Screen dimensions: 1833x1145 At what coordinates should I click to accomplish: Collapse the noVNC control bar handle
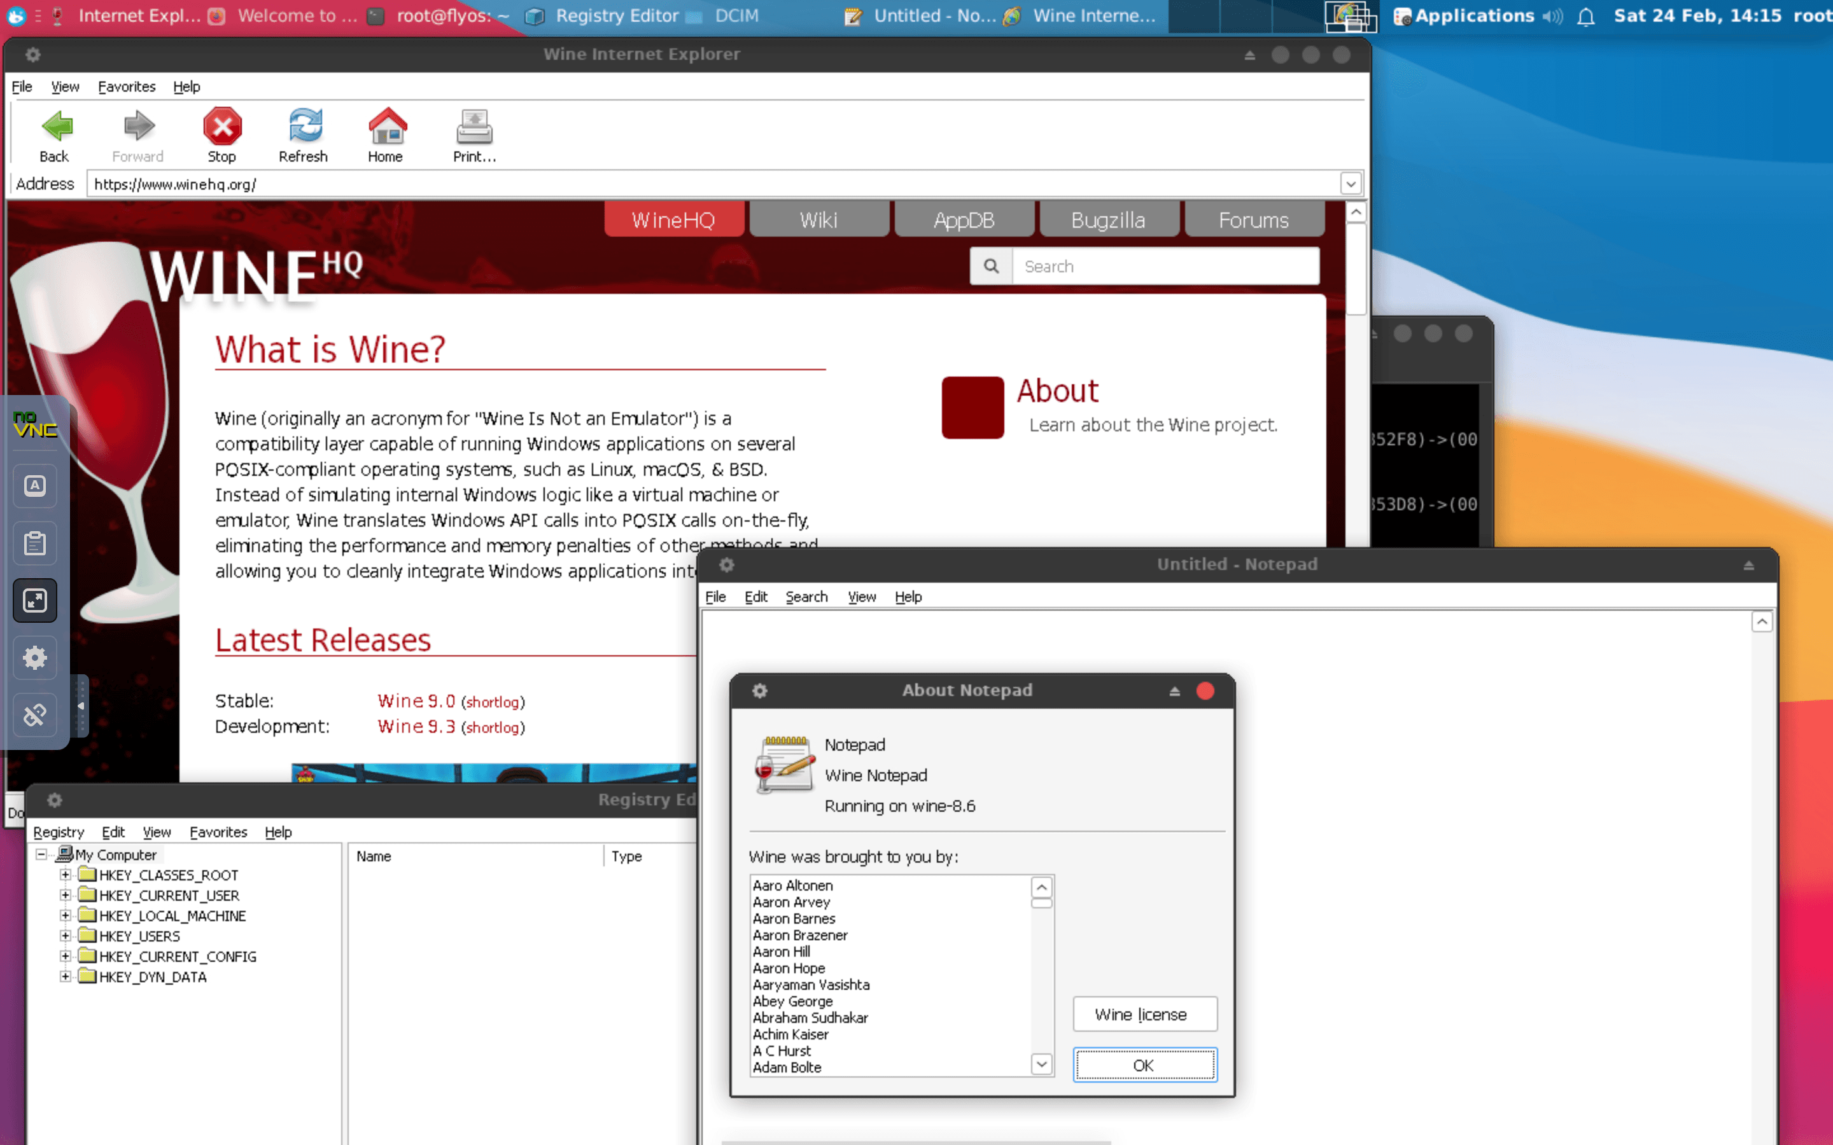click(80, 706)
